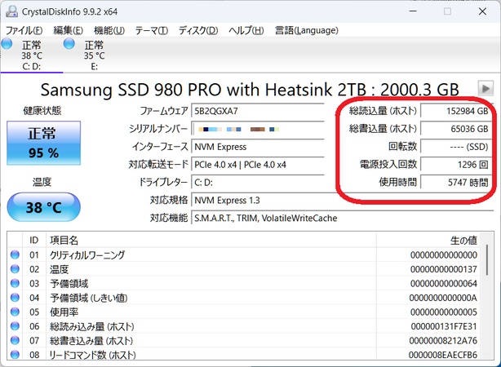Click raw value 0000000000064

pos(444,283)
